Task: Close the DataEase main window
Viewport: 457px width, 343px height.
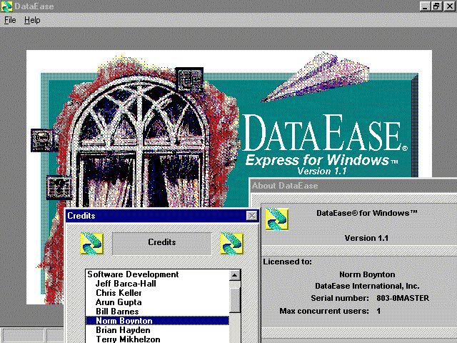Action: click(x=450, y=6)
